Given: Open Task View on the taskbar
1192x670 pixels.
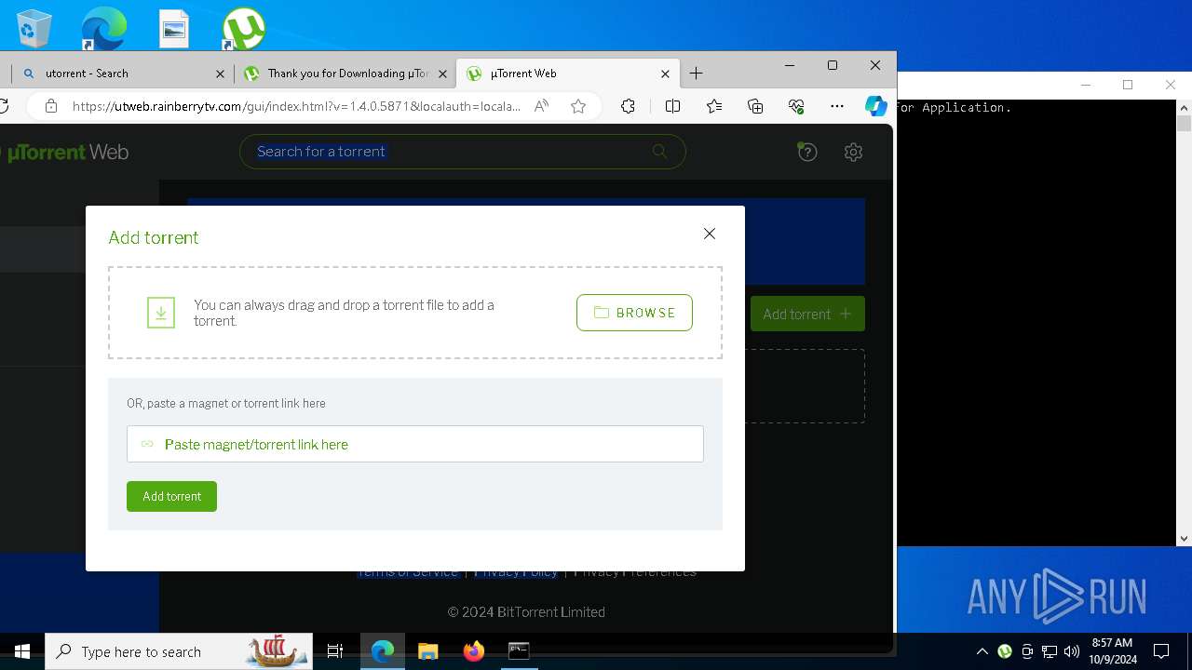Looking at the screenshot, I should 335,651.
